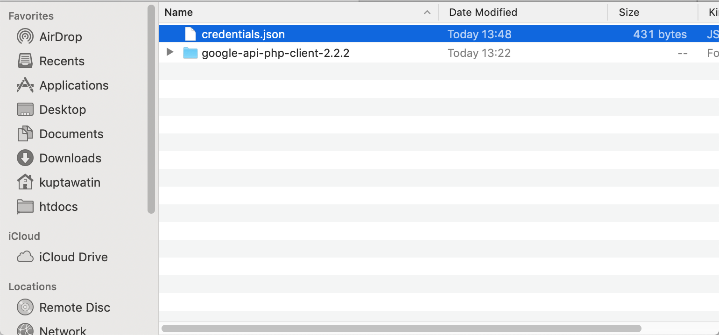This screenshot has height=335, width=719.
Task: Select iCloud Drive in the sidebar
Action: tap(72, 257)
